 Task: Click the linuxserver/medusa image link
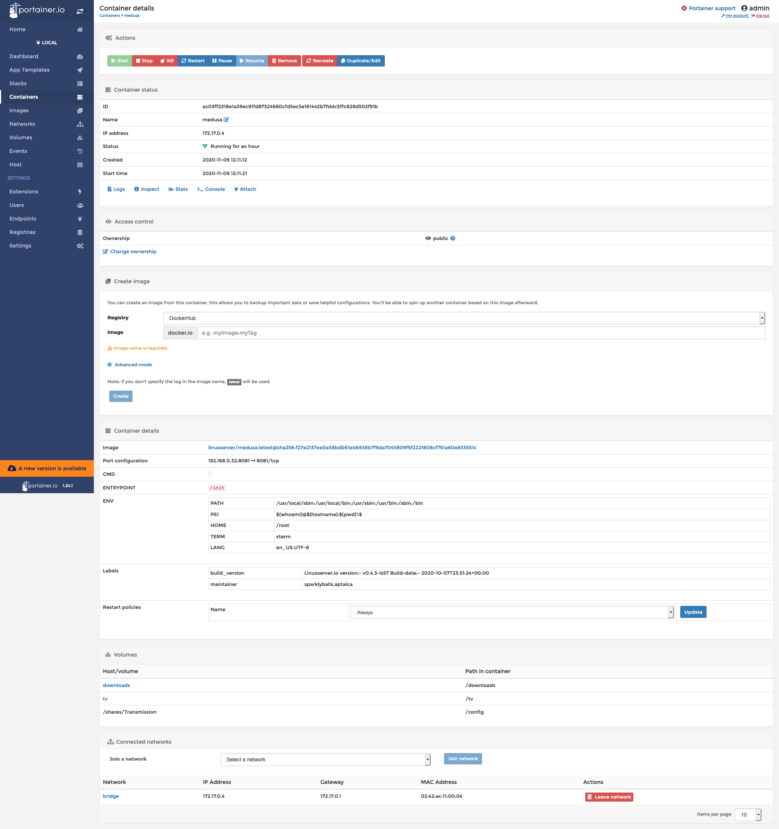[x=342, y=448]
